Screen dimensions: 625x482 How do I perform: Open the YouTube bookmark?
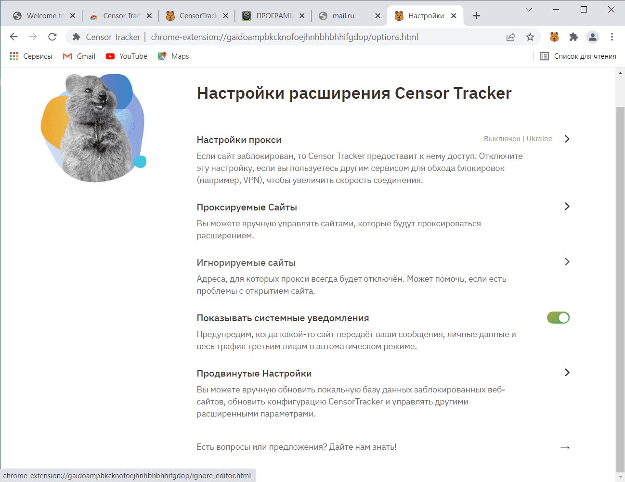coord(127,56)
